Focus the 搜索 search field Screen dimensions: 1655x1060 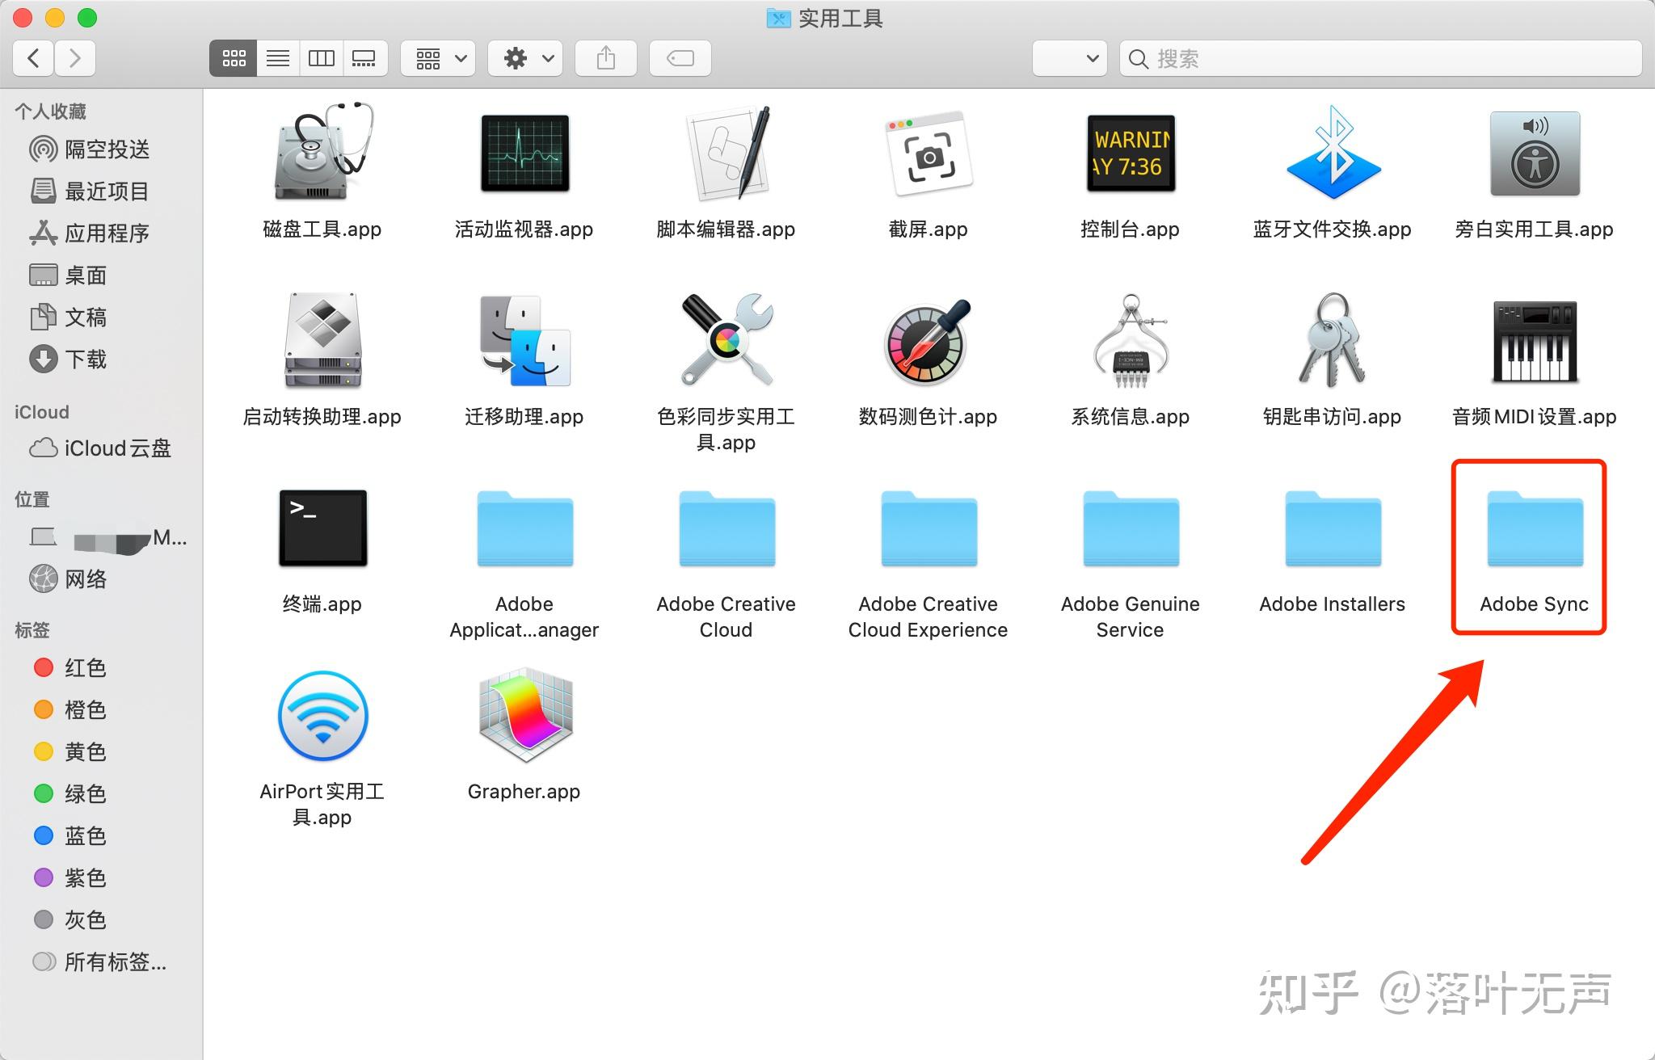tap(1380, 58)
